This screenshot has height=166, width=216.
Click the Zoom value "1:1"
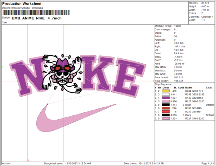[203, 20]
